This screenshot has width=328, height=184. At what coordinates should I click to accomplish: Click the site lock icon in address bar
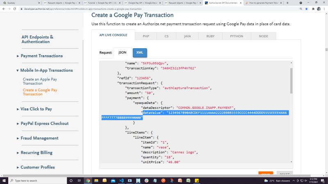(x=21, y=9)
